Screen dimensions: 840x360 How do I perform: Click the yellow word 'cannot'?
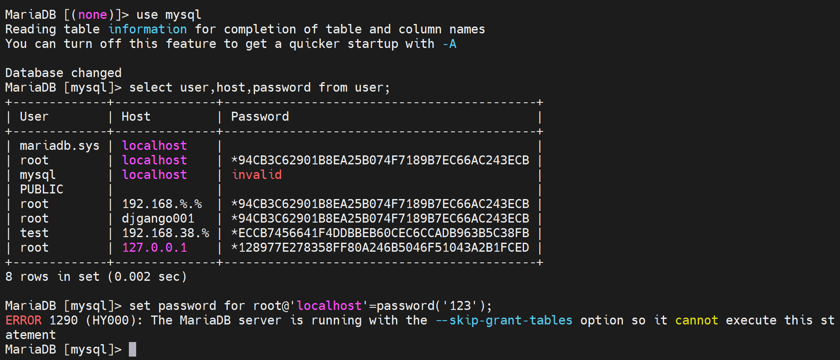(x=696, y=320)
